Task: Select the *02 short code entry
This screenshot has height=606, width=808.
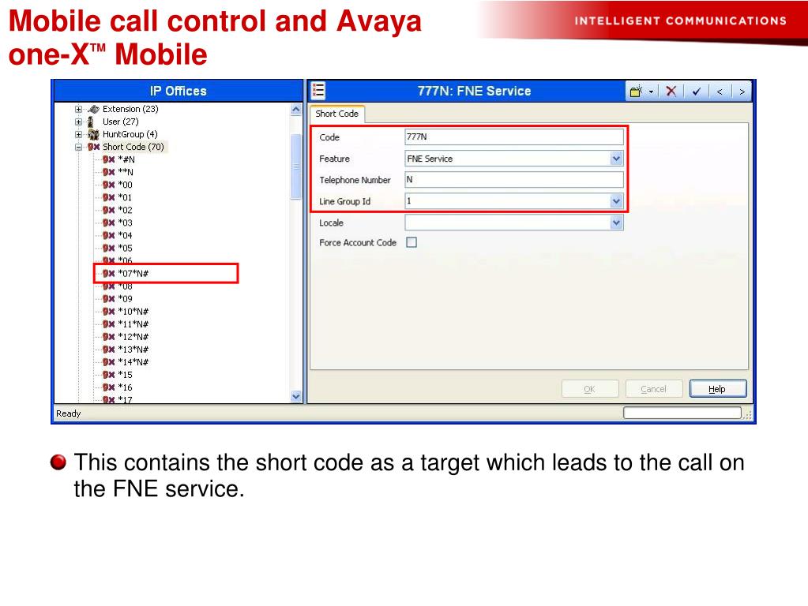Action: [x=126, y=210]
